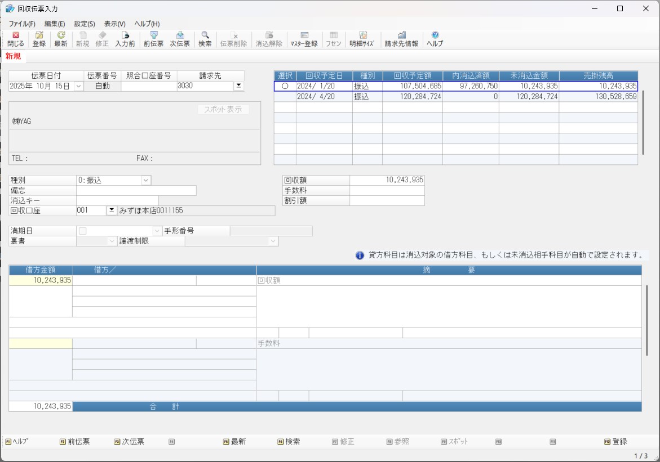Expand the 種別 dropdown showing 0:振込

click(x=146, y=180)
